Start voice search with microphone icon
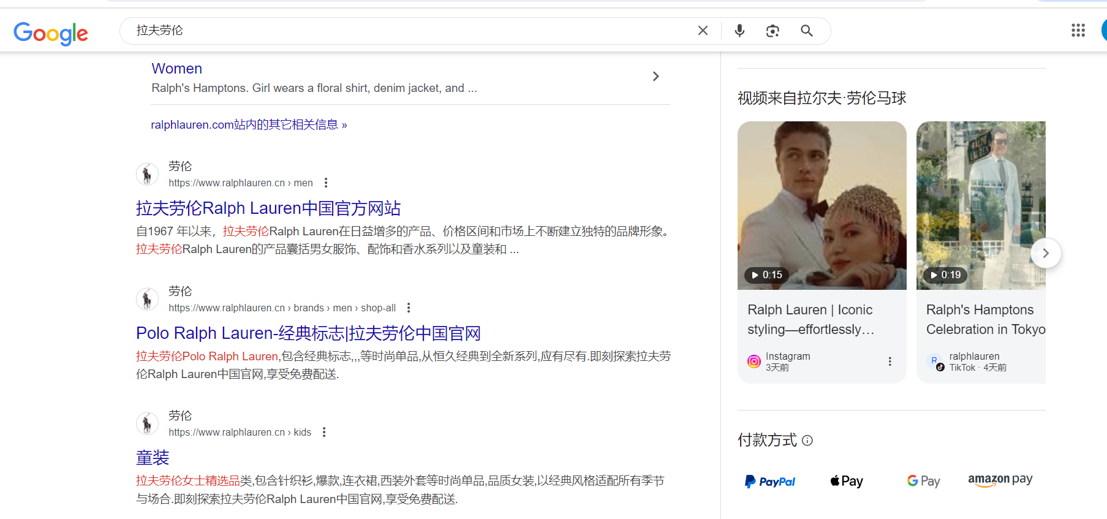 click(x=739, y=31)
